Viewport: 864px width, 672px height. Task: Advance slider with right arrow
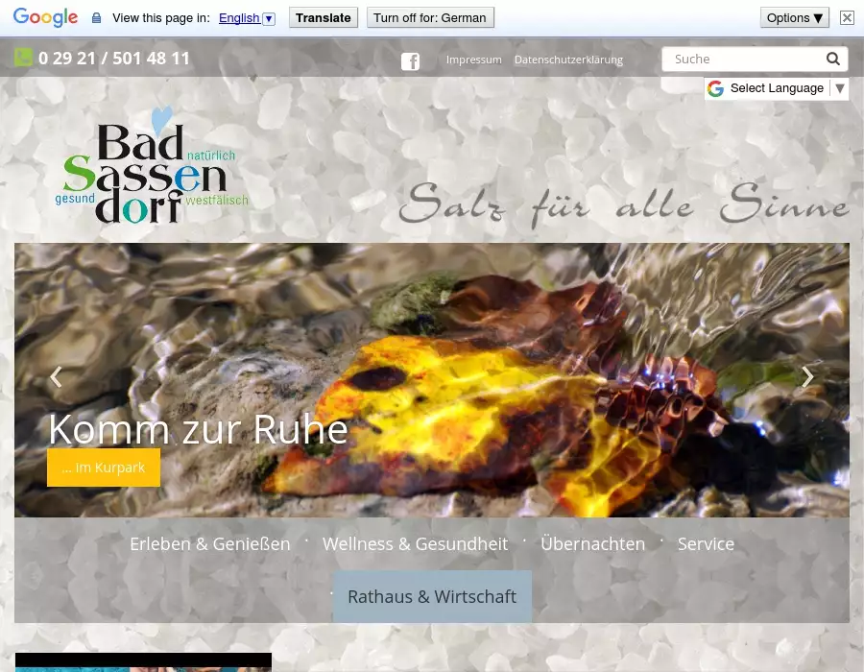pyautogui.click(x=807, y=377)
